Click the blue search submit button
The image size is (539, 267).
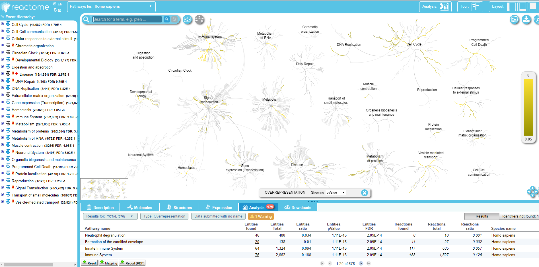[167, 19]
